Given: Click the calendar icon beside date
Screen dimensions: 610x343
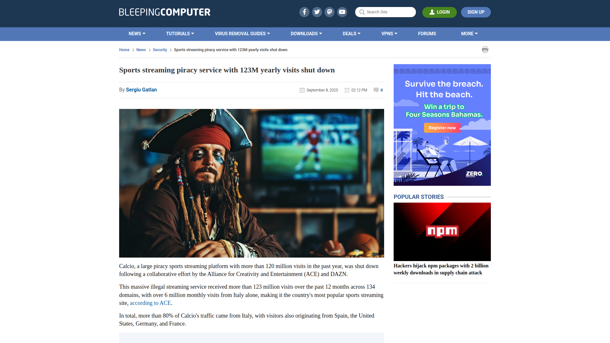Looking at the screenshot, I should [x=302, y=90].
